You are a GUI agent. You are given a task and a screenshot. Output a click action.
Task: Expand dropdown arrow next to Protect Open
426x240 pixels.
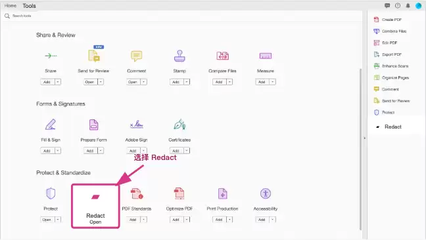[x=58, y=220]
